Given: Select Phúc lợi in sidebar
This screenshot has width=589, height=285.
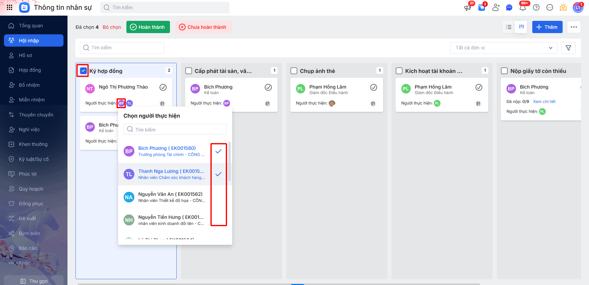Looking at the screenshot, I should [34, 174].
